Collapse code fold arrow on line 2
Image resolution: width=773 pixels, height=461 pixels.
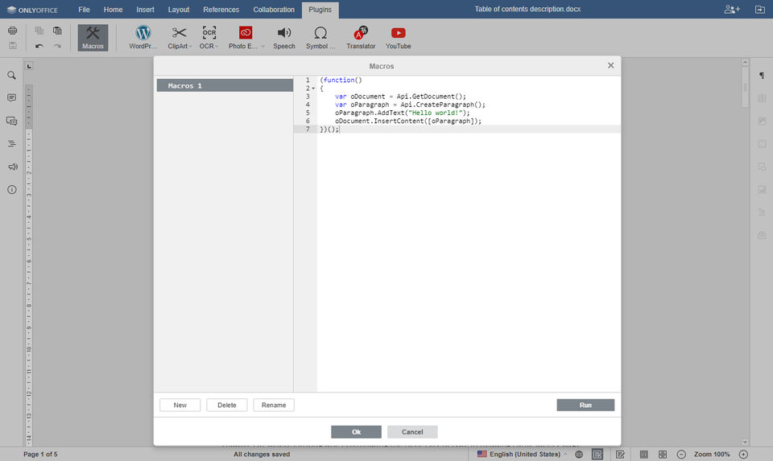click(313, 88)
